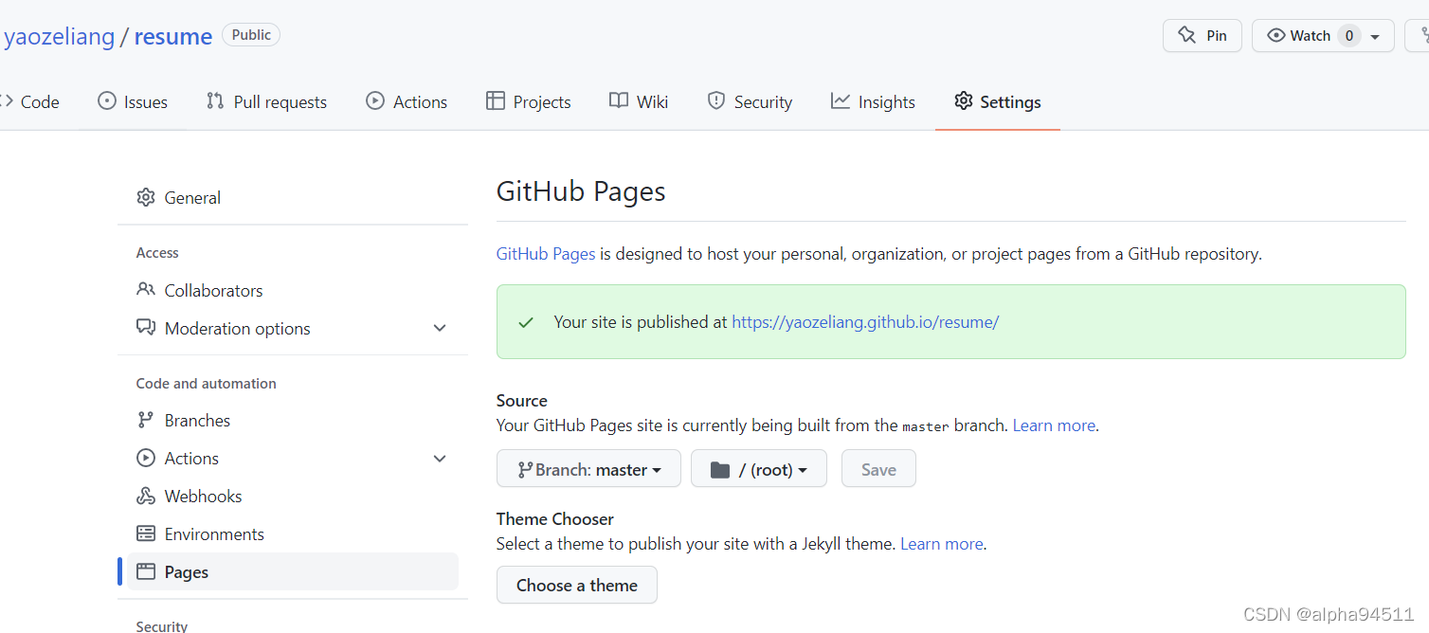1429x633 pixels.
Task: Click the Code and automation section label
Action: click(207, 383)
